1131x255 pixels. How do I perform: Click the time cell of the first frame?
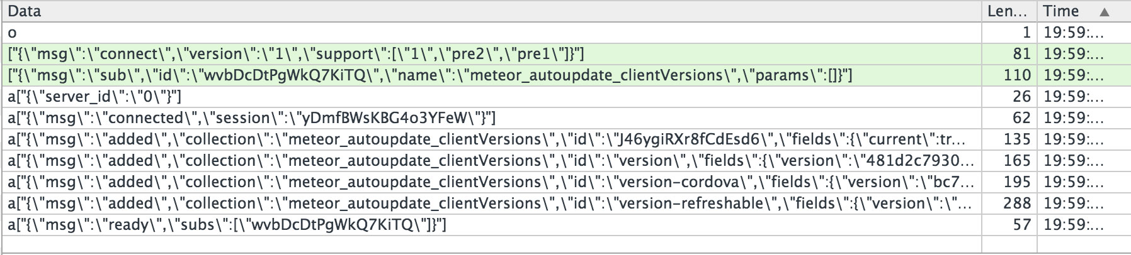(x=1084, y=33)
